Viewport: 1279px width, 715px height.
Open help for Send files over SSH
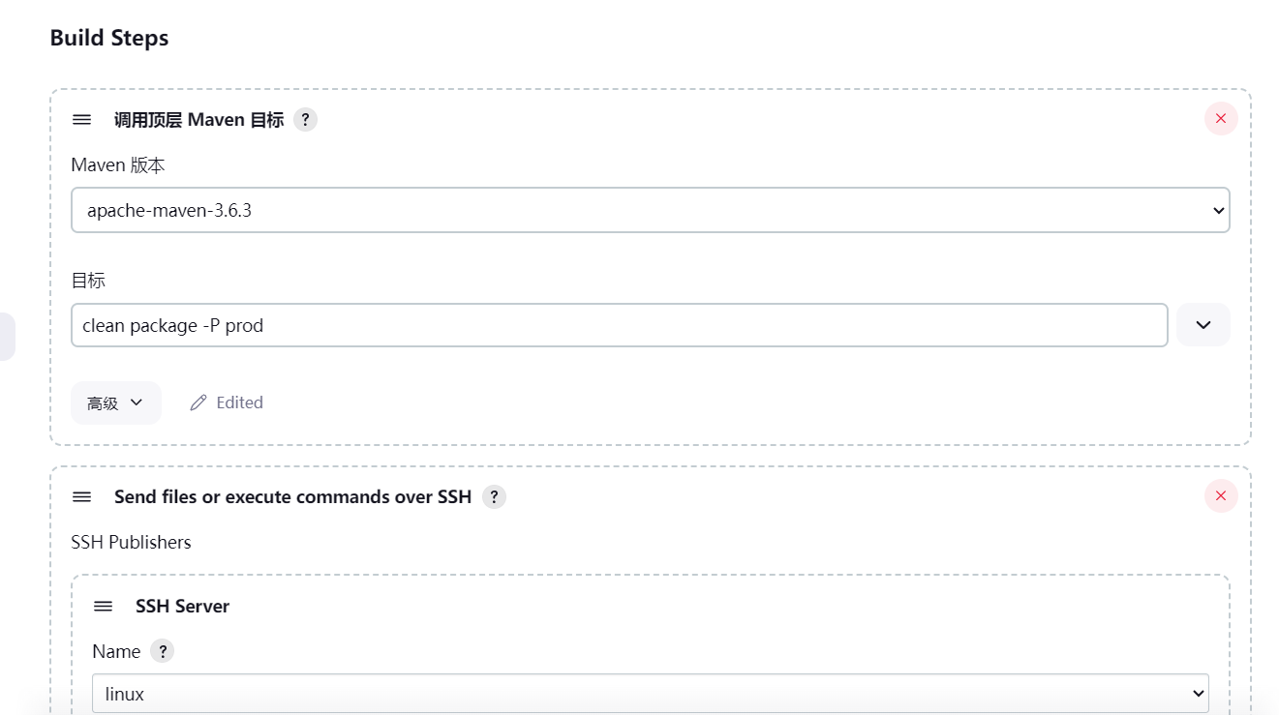494,496
